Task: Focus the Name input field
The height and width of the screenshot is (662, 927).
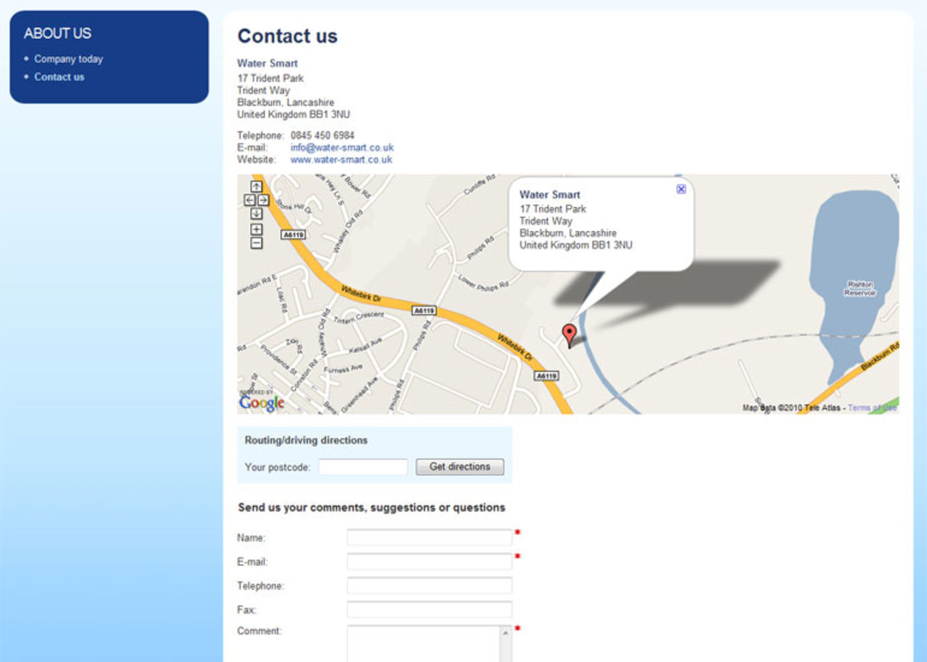Action: (430, 538)
